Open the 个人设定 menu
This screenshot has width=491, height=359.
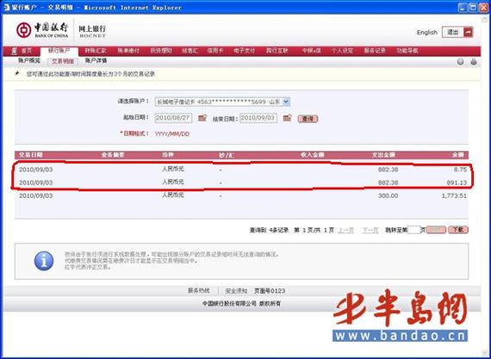pyautogui.click(x=342, y=51)
